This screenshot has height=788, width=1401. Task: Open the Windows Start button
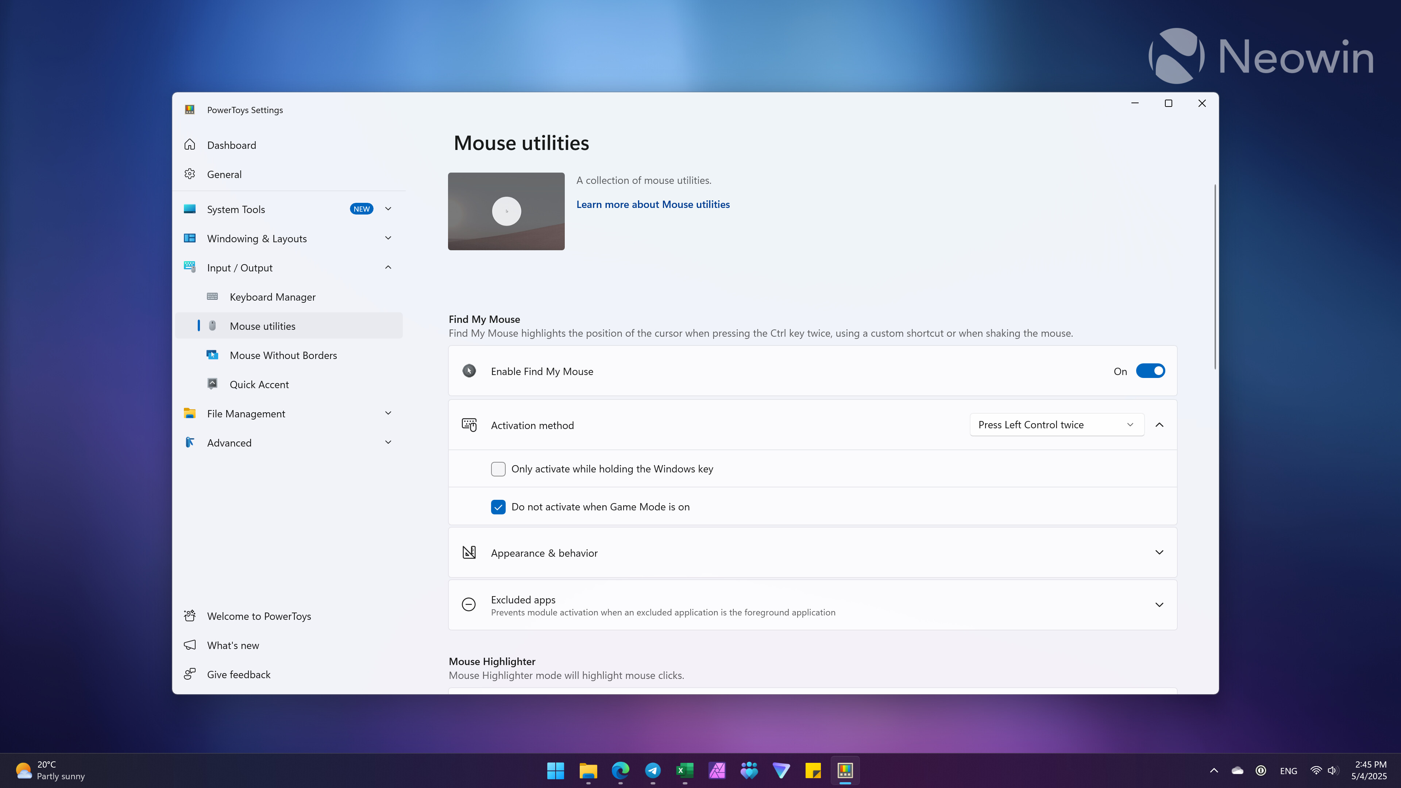[x=555, y=770]
